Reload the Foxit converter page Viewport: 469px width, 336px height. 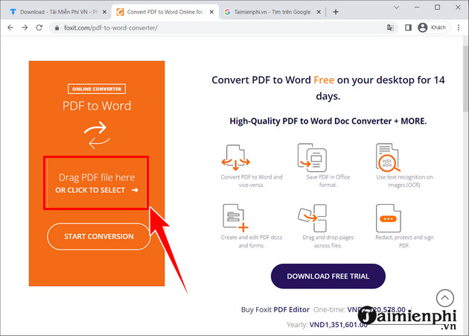pyautogui.click(x=39, y=28)
